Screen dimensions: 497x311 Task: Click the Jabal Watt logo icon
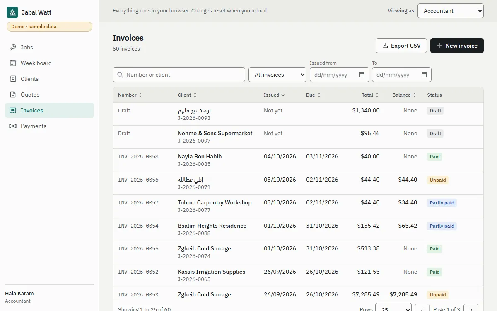12,12
